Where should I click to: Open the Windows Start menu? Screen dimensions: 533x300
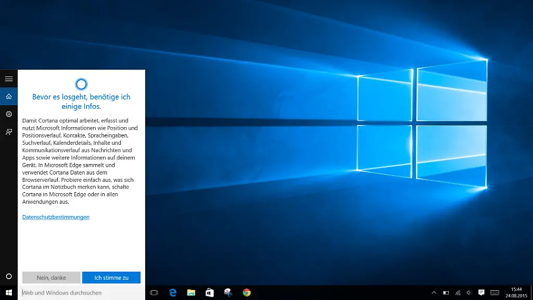click(x=8, y=293)
